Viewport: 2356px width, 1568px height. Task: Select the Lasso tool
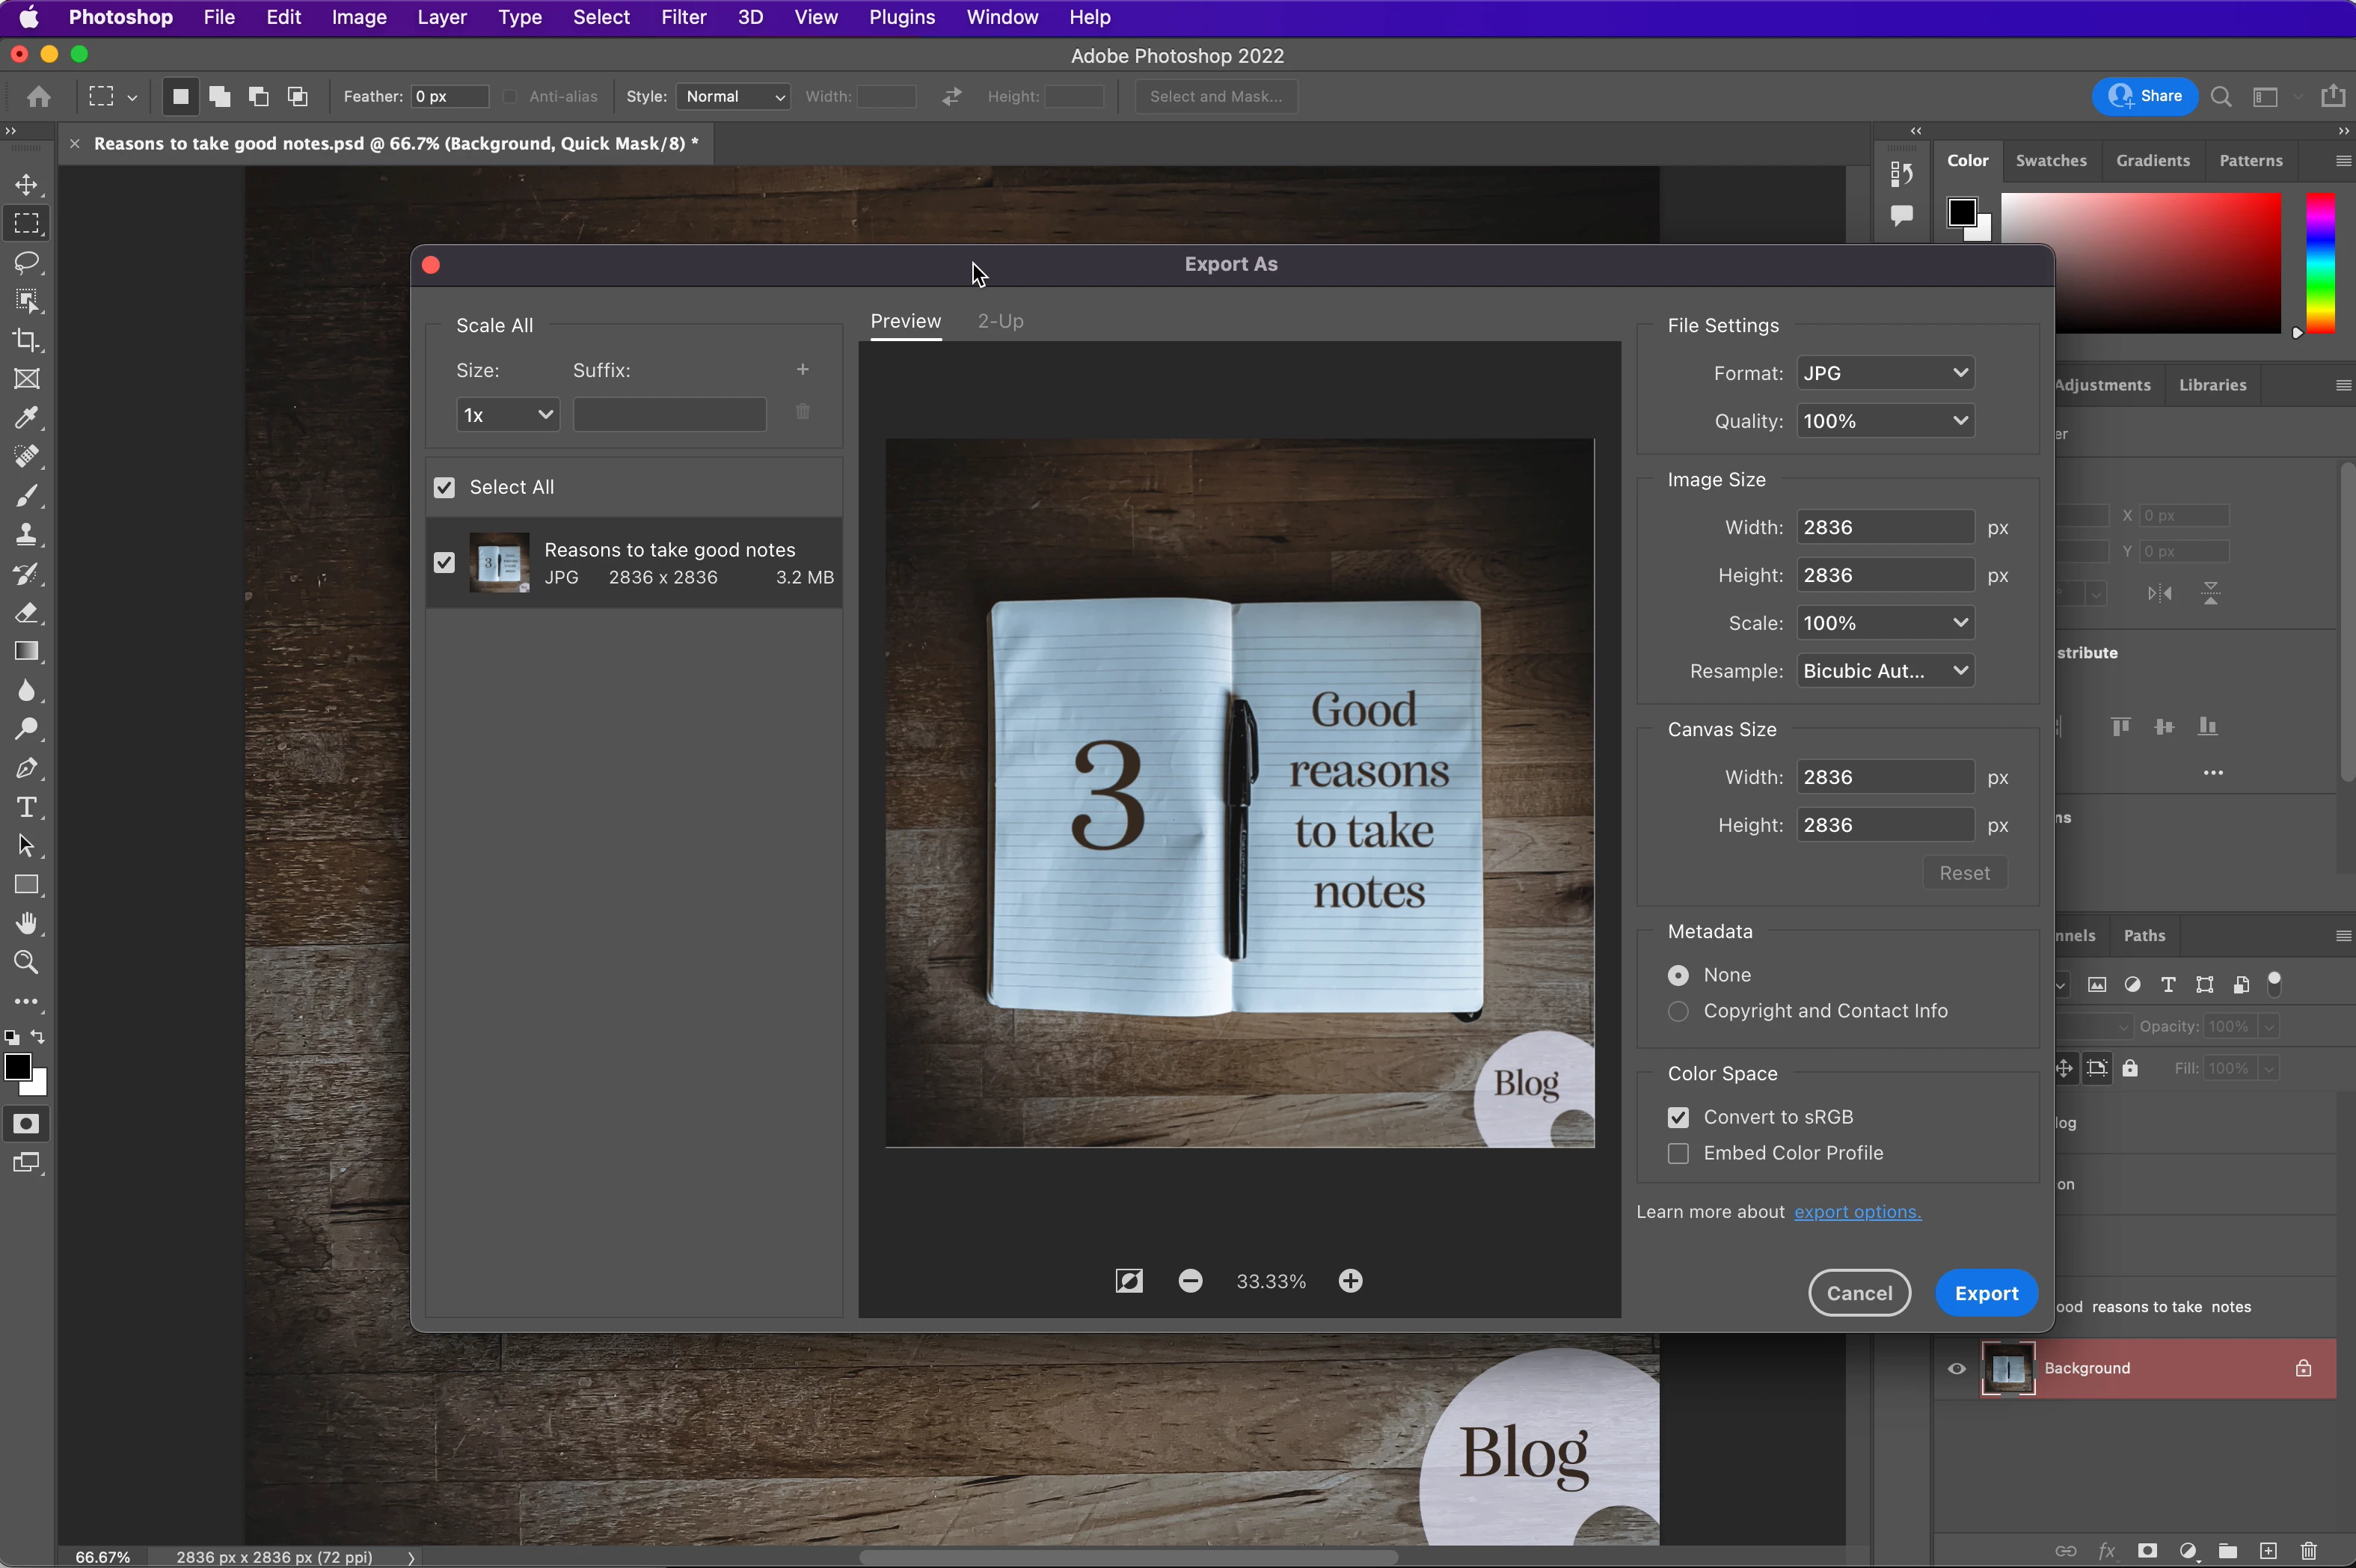(27, 263)
